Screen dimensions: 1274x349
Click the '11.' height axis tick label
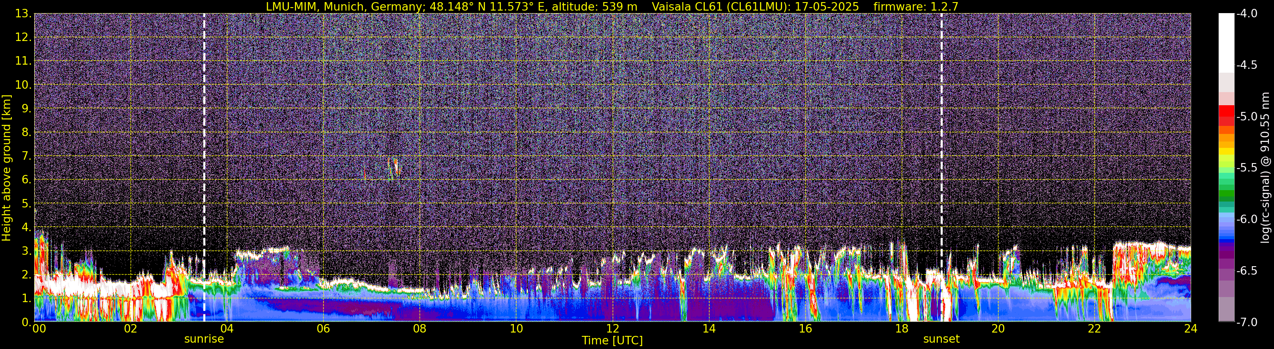tap(23, 61)
